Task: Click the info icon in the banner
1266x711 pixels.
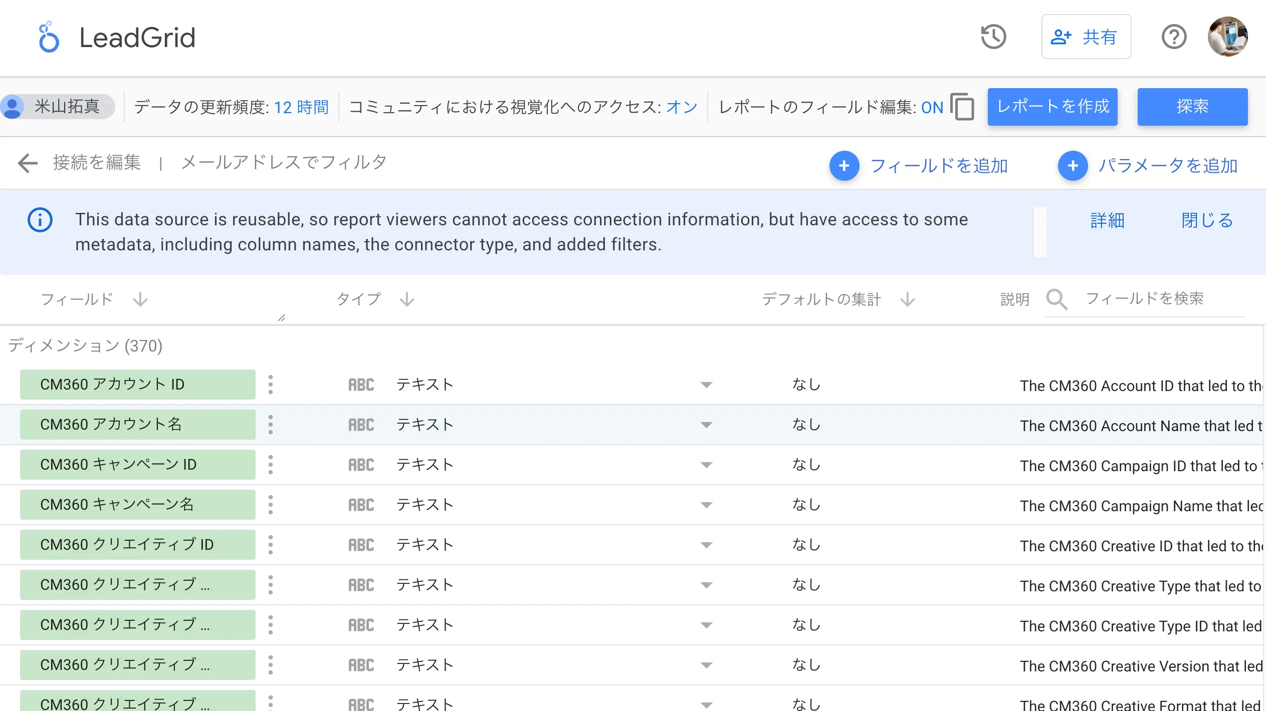Action: coord(40,220)
